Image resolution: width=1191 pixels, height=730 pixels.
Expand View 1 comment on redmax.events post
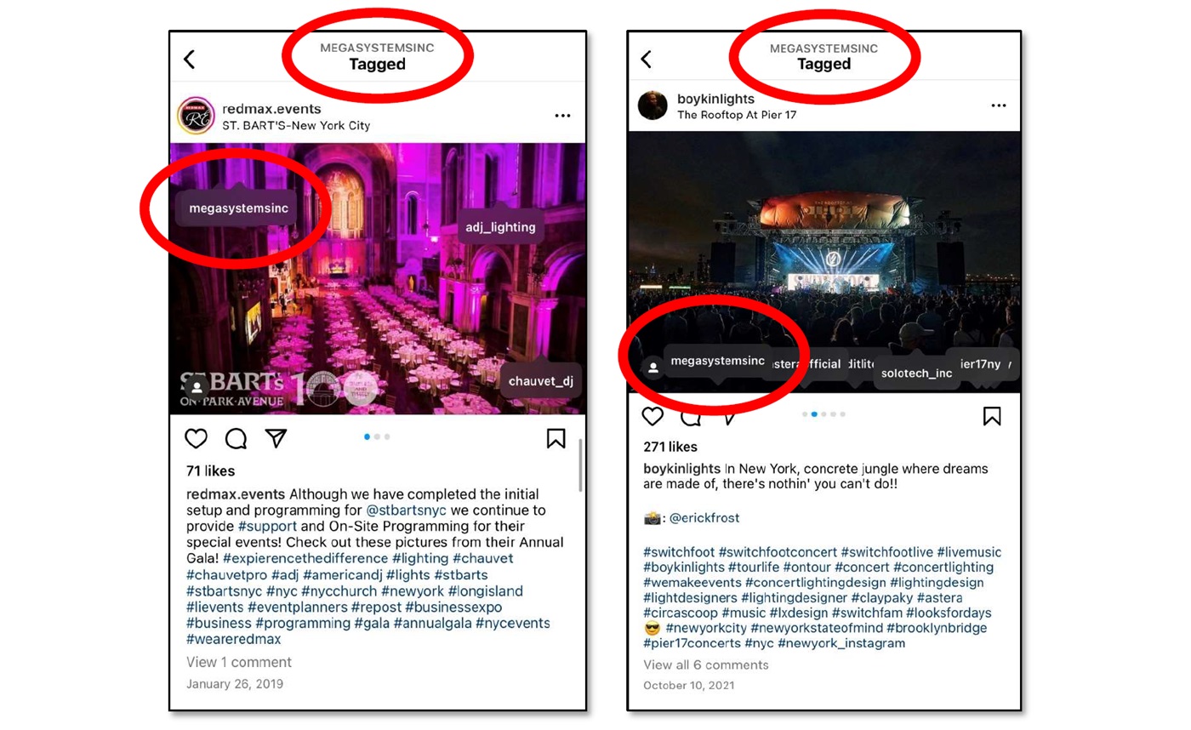tap(239, 662)
